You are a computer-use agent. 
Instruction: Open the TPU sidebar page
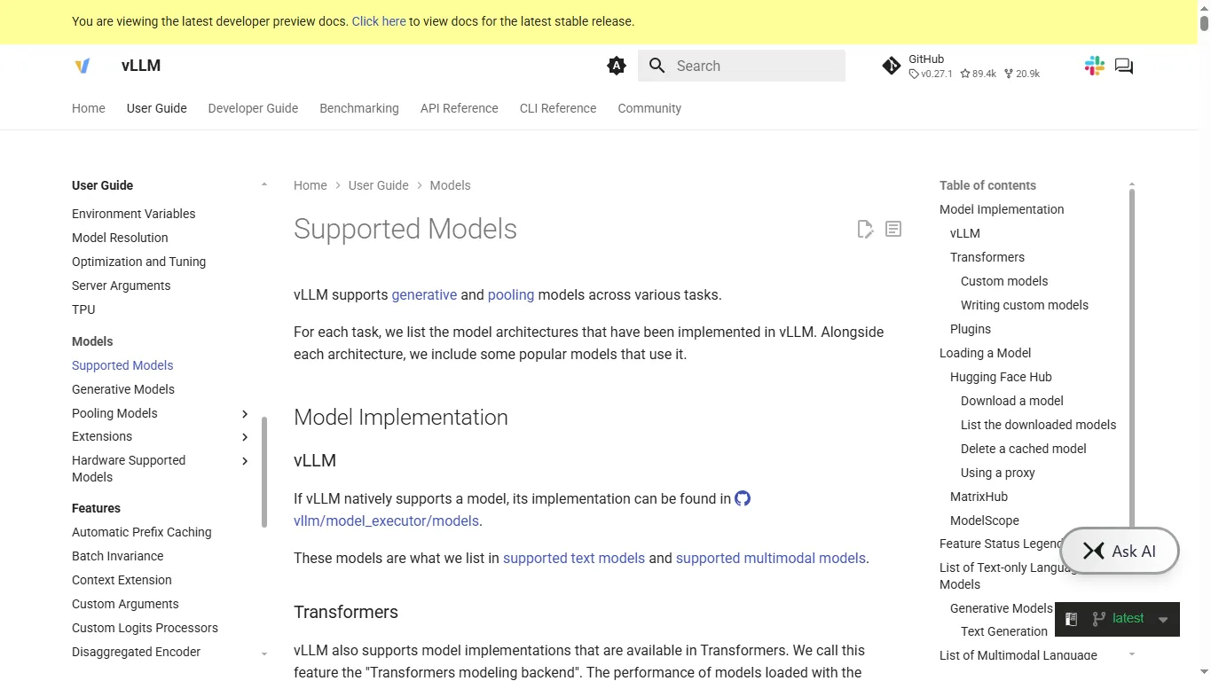[83, 309]
